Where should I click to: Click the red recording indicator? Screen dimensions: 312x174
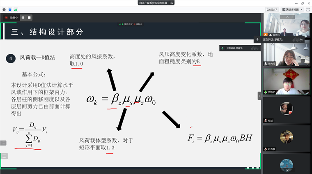(x=6, y=18)
